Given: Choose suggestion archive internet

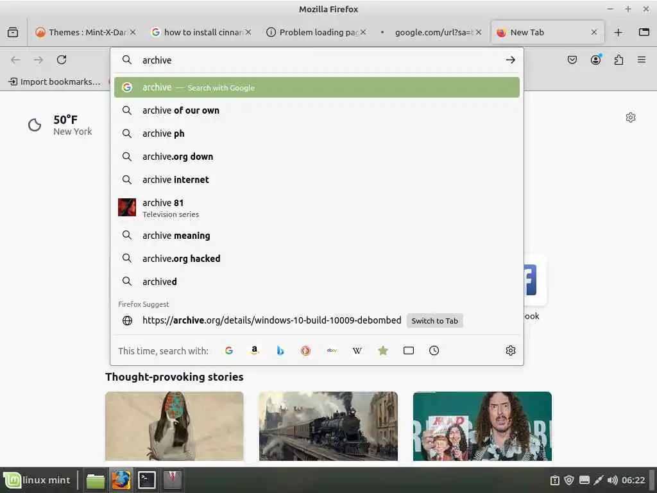Looking at the screenshot, I should pyautogui.click(x=317, y=180).
